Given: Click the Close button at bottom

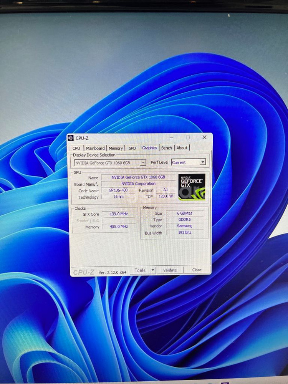Looking at the screenshot, I should 197,270.
